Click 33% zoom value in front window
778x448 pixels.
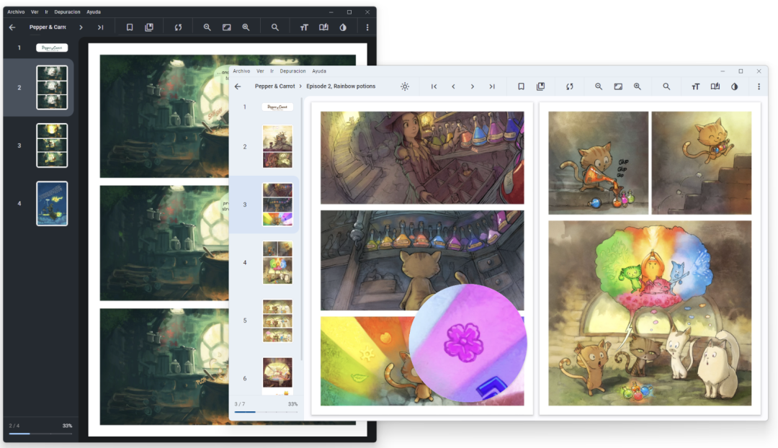(x=292, y=404)
